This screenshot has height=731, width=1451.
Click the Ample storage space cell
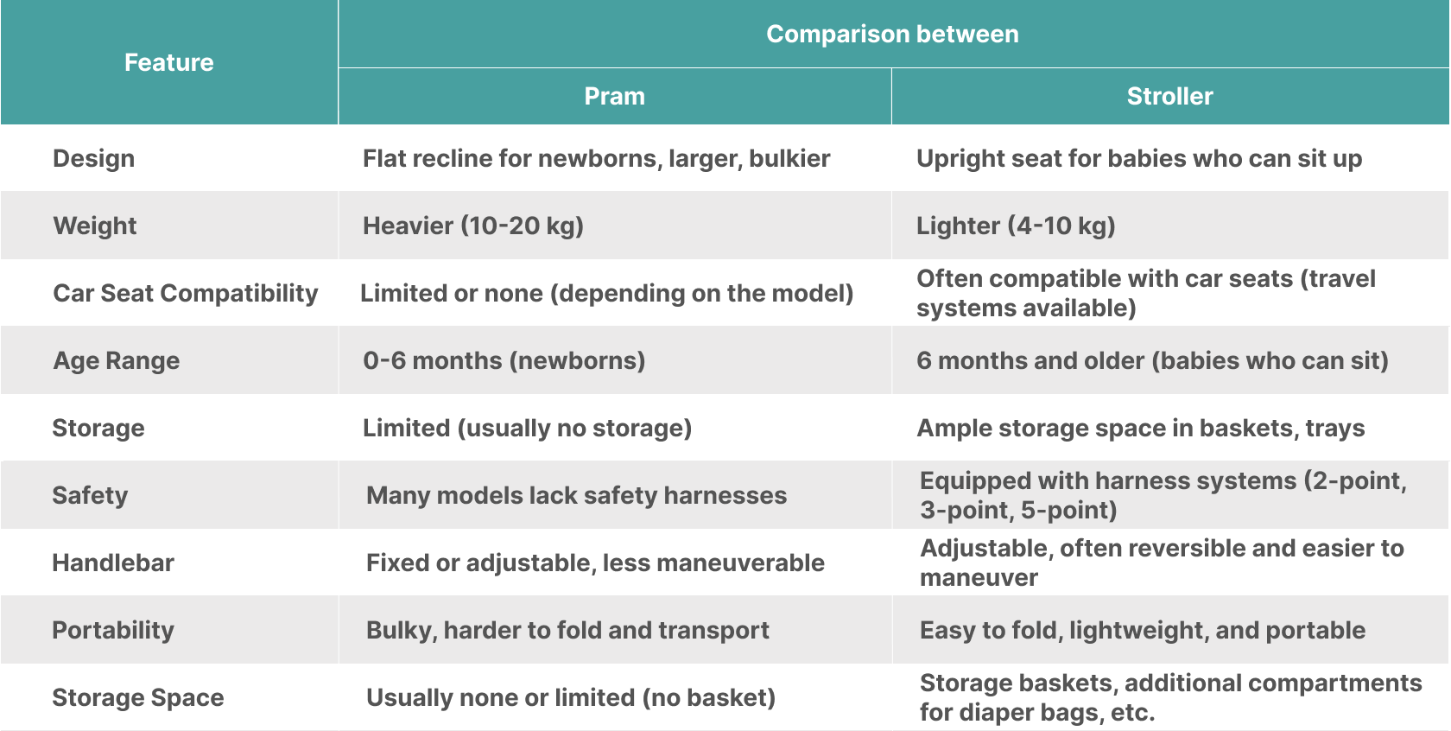pyautogui.click(x=1140, y=428)
